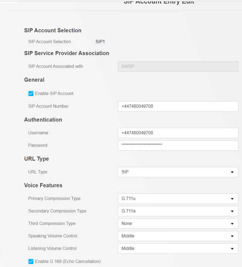This screenshot has width=242, height=267.
Task: Click the Password input field
Action: [178, 145]
